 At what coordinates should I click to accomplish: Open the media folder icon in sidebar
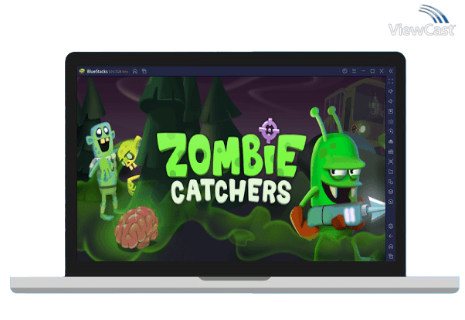pos(391,172)
